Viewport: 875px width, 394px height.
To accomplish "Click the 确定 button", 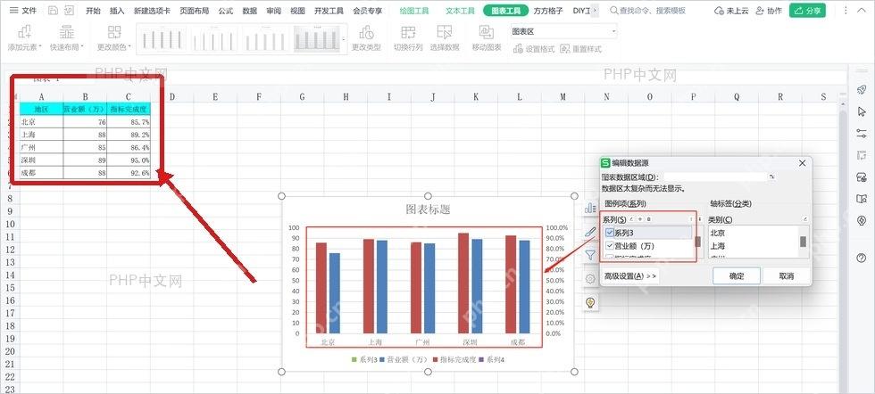I will pos(737,275).
